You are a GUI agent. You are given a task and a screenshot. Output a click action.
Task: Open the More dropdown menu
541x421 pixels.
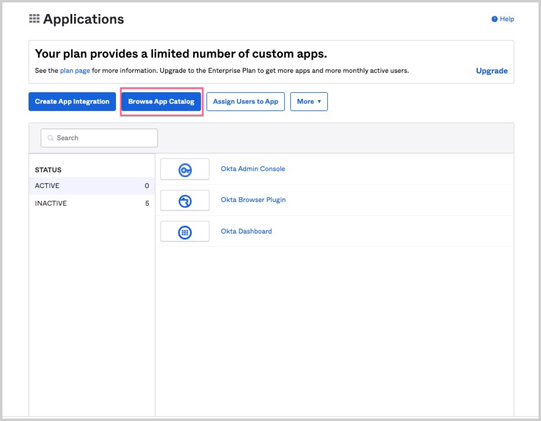coord(308,102)
